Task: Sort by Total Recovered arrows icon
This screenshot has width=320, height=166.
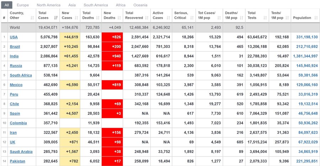Action: tap(147, 18)
